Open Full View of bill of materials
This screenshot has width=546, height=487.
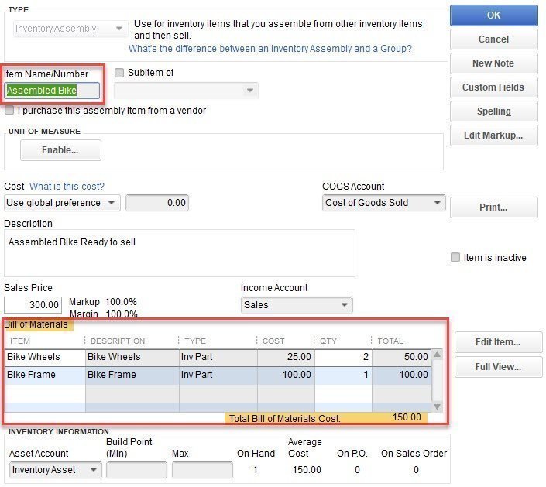498,367
